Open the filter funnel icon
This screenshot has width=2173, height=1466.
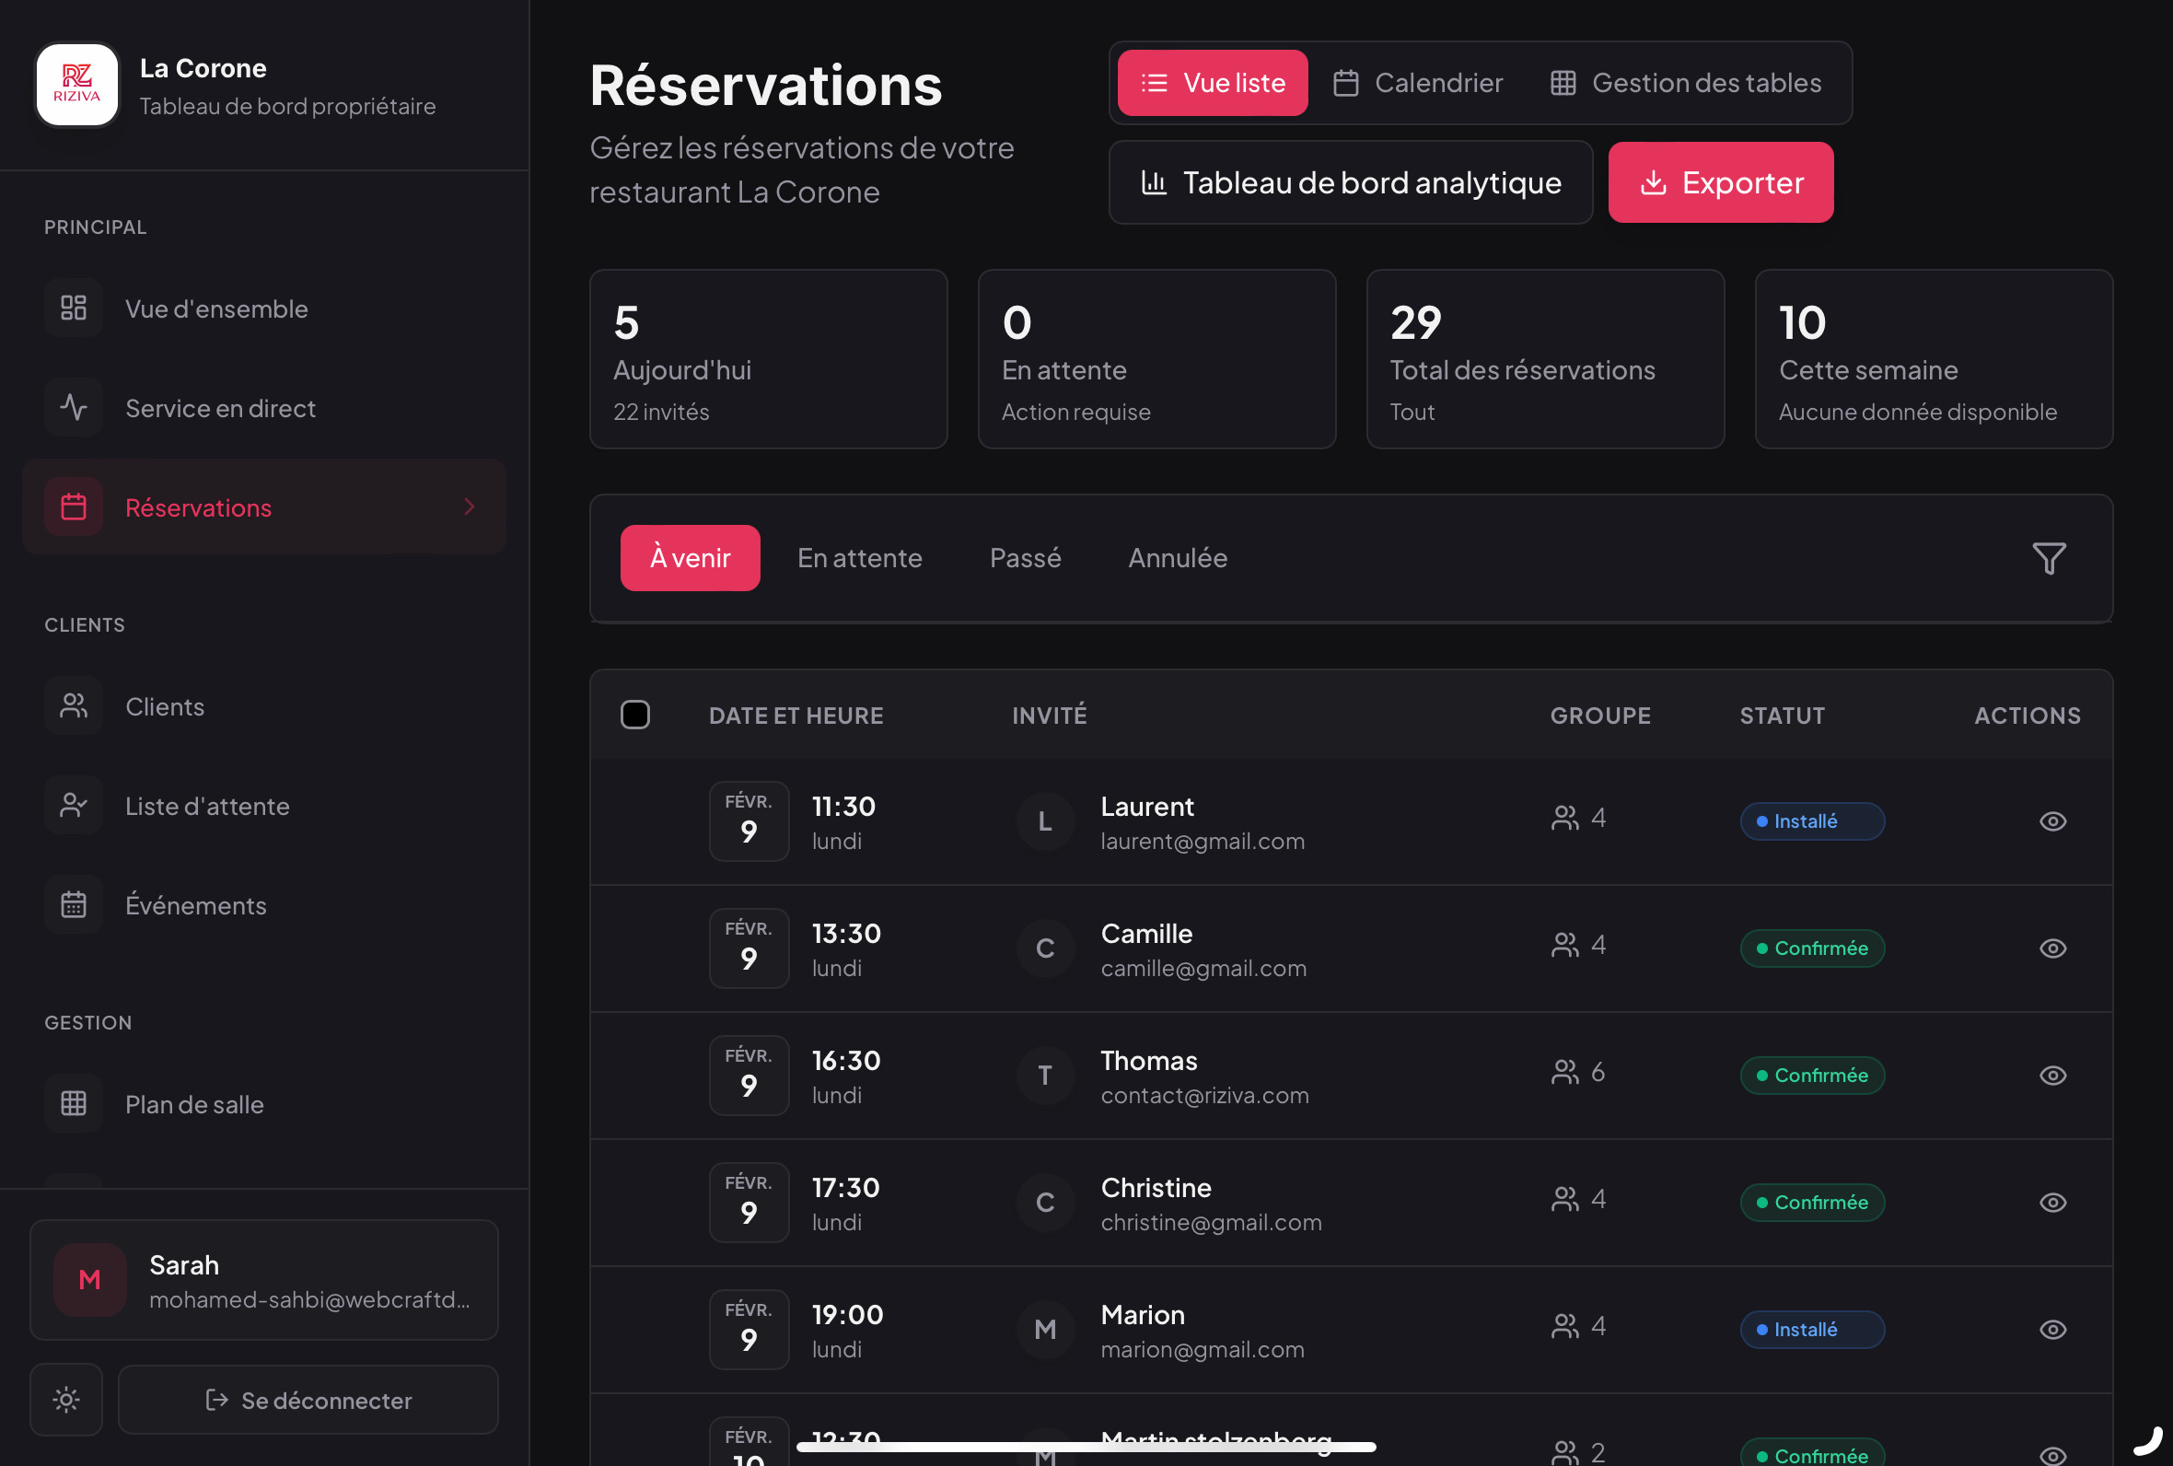coord(2049,558)
